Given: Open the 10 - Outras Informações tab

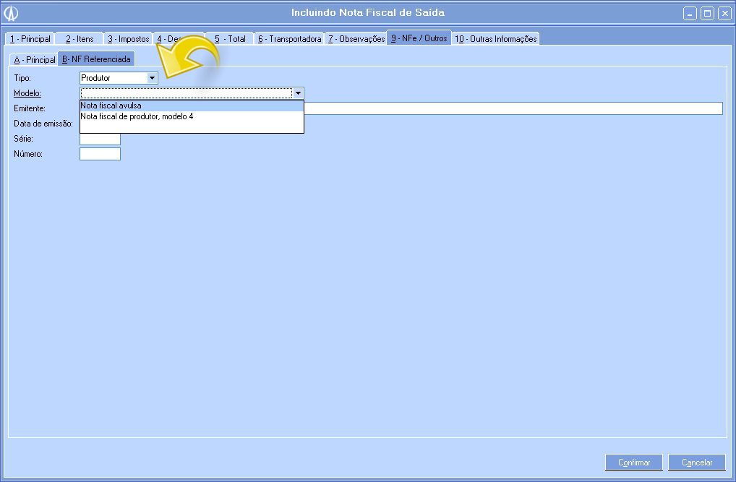Looking at the screenshot, I should click(496, 39).
